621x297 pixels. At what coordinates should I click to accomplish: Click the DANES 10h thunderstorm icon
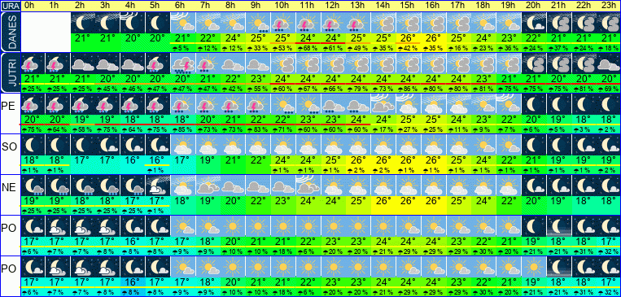(282, 23)
